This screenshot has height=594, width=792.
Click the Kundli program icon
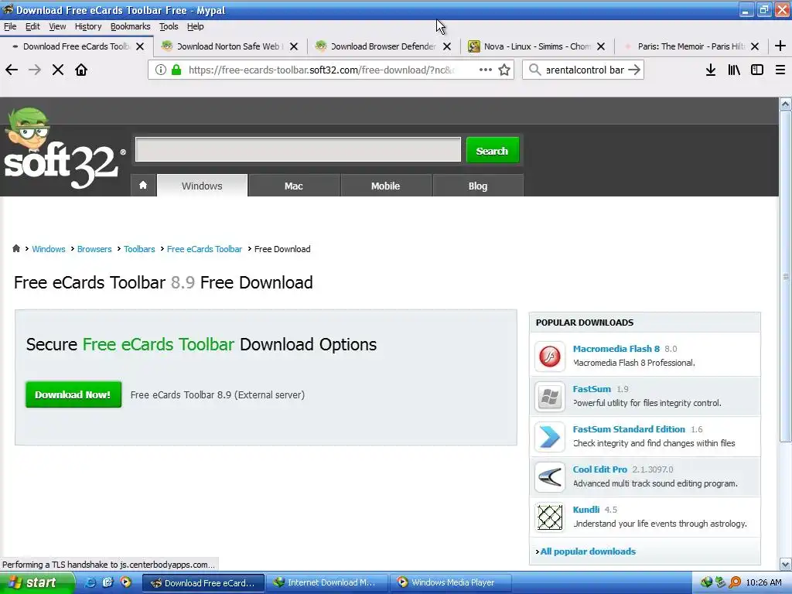pyautogui.click(x=550, y=517)
